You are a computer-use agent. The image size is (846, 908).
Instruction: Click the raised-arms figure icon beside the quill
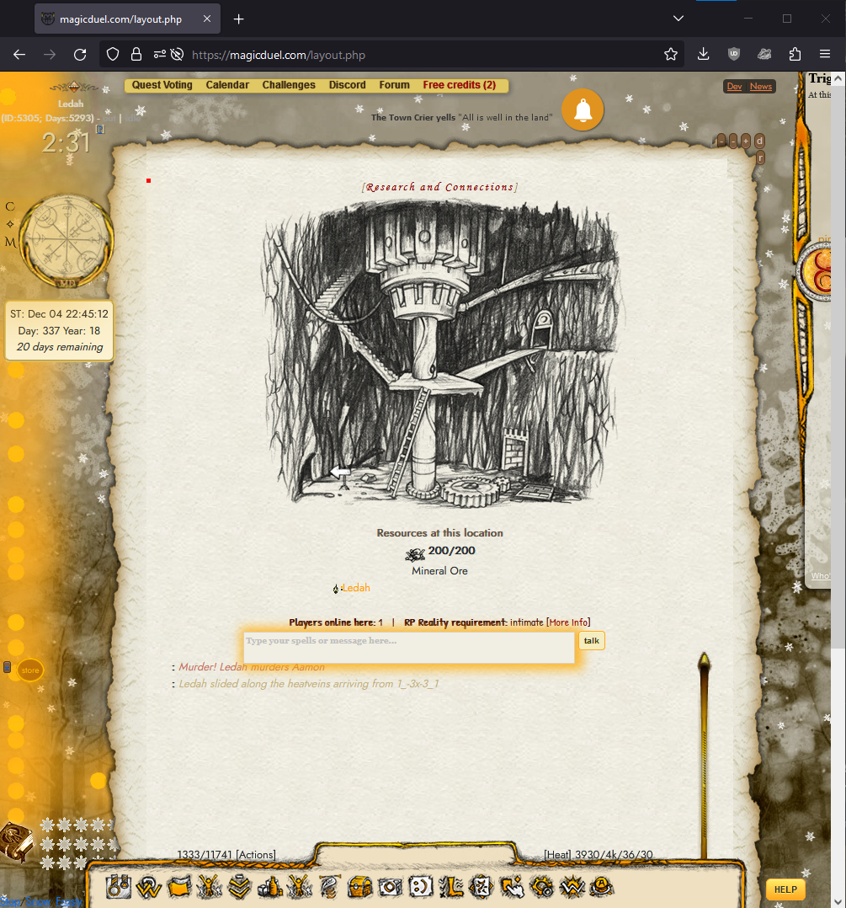[x=300, y=887]
